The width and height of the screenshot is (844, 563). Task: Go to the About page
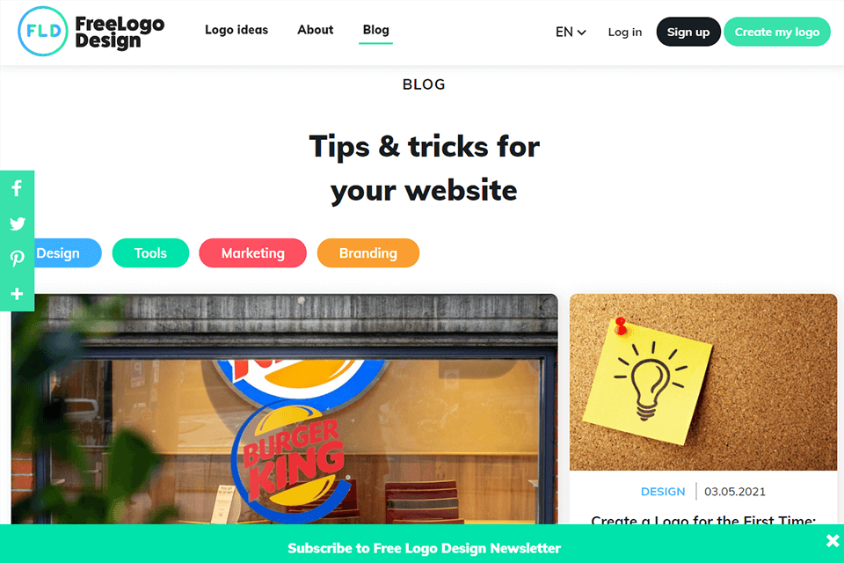point(316,30)
